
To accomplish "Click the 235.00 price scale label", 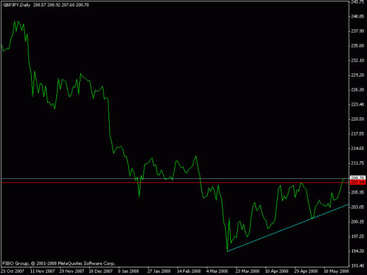I will 358,46.
